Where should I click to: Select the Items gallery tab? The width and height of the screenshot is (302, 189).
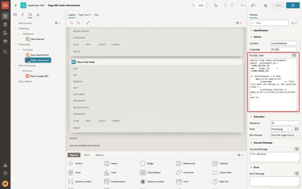point(87,155)
